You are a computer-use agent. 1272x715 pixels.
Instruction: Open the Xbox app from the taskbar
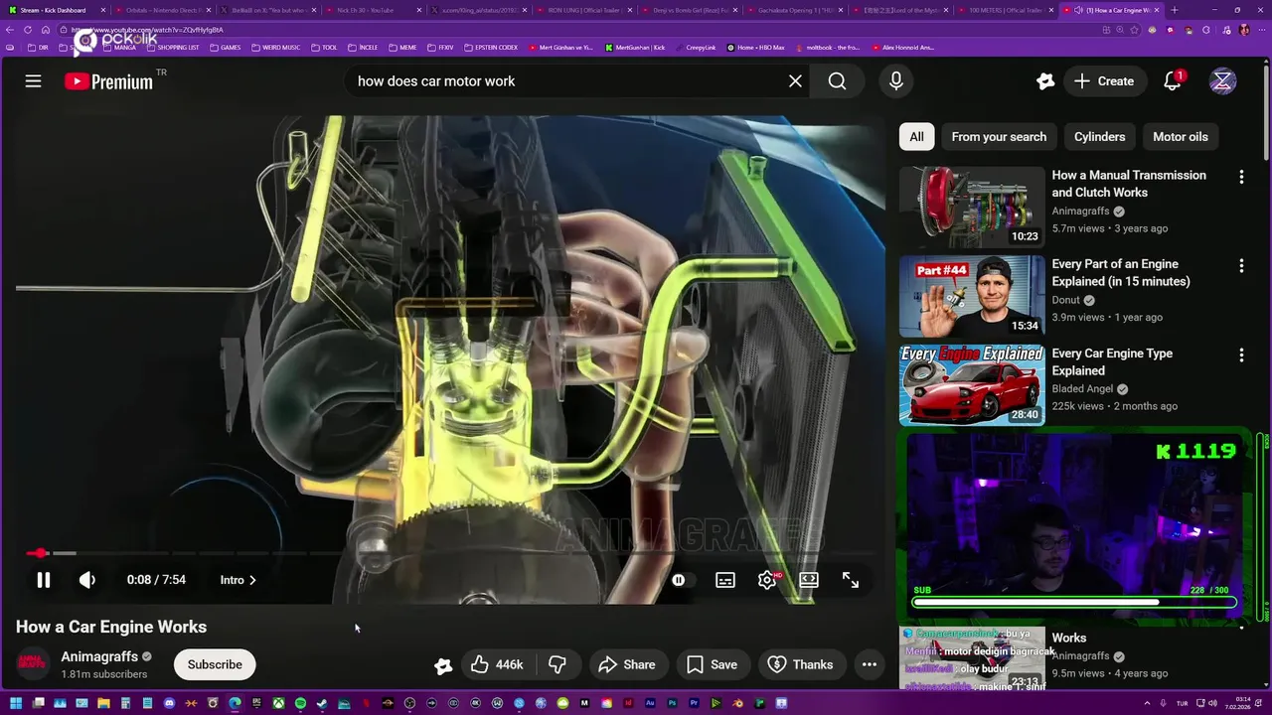coord(279,703)
